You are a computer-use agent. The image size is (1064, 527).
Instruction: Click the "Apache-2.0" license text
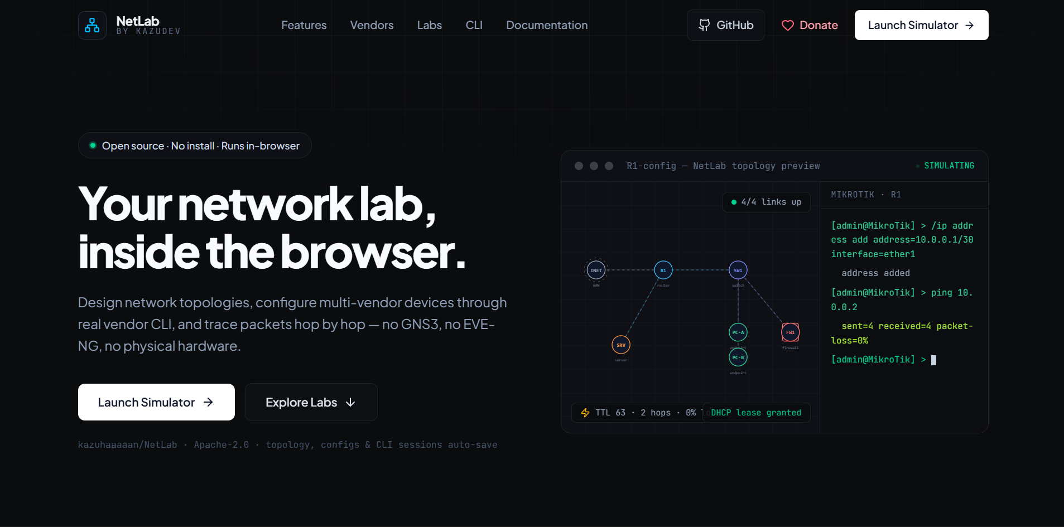[222, 444]
